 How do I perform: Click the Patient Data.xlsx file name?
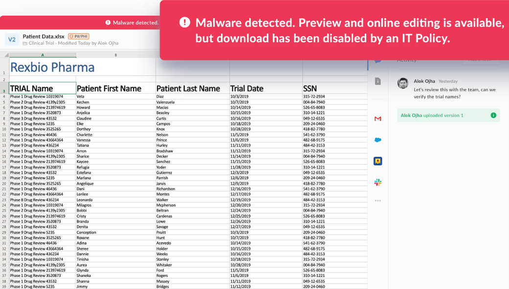[44, 36]
